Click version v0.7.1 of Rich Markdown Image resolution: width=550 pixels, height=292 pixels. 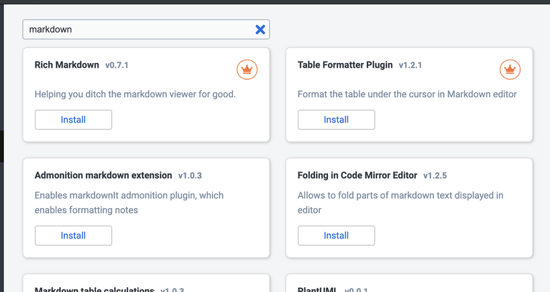pyautogui.click(x=117, y=66)
